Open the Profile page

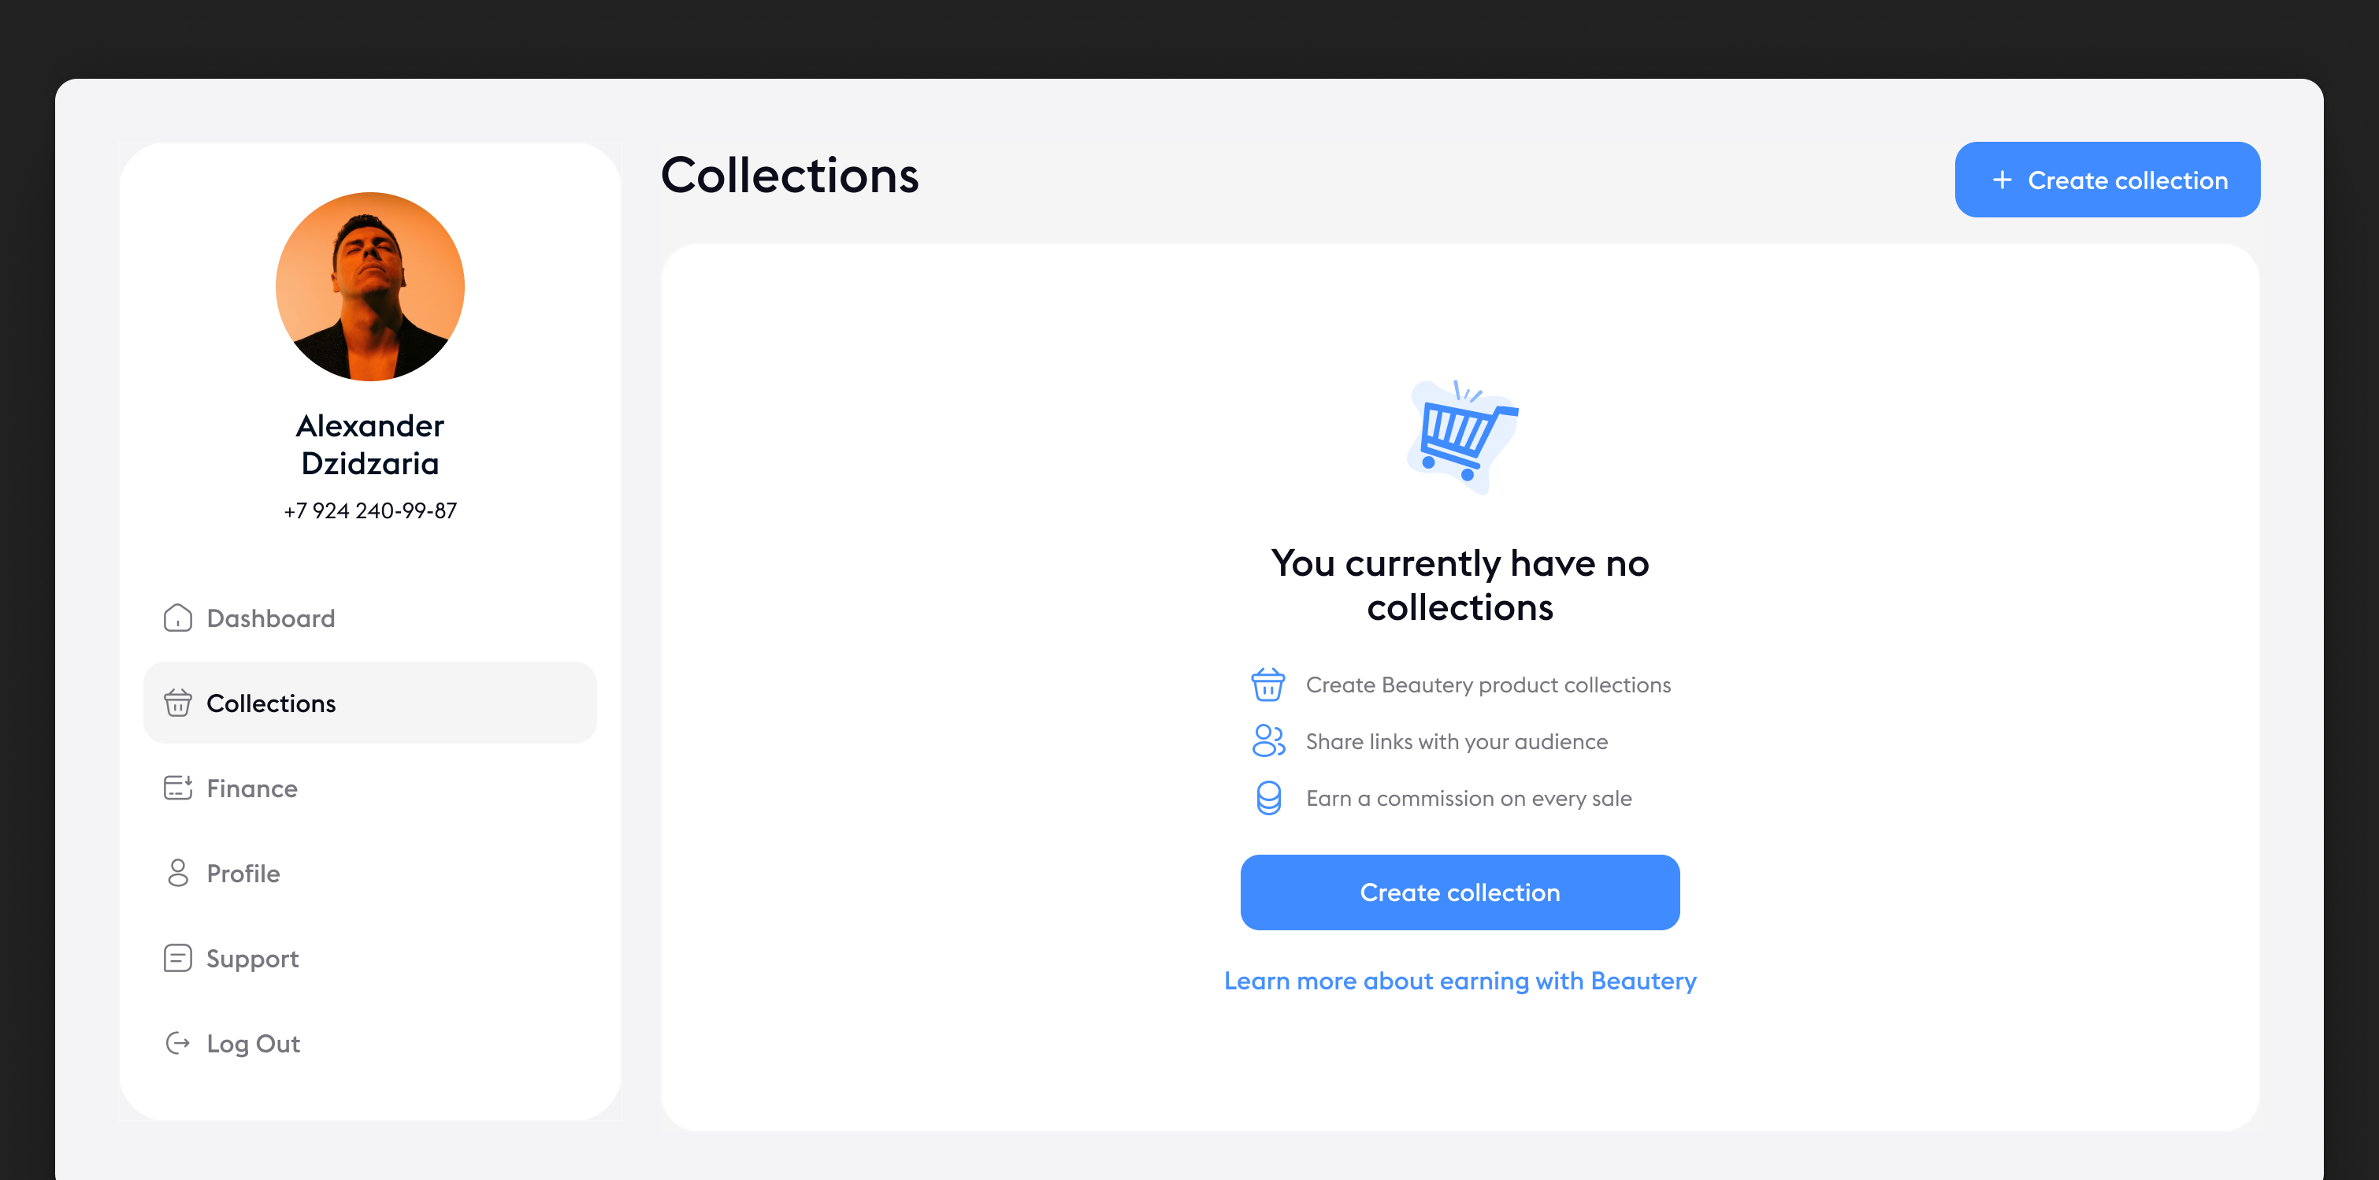click(x=243, y=873)
